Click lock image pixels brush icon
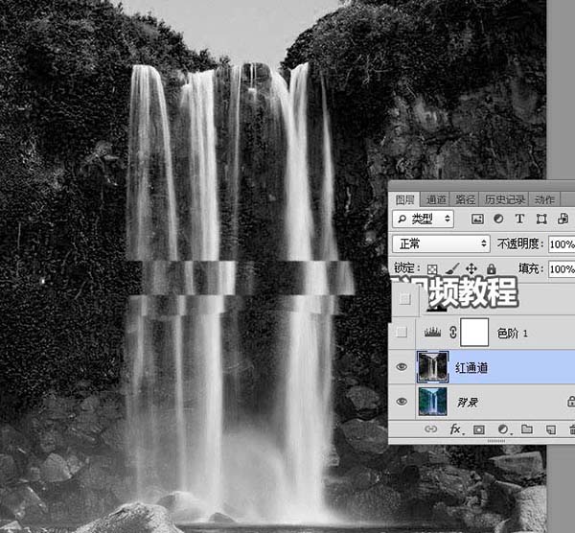Screen dimensions: 575x533 tap(452, 270)
